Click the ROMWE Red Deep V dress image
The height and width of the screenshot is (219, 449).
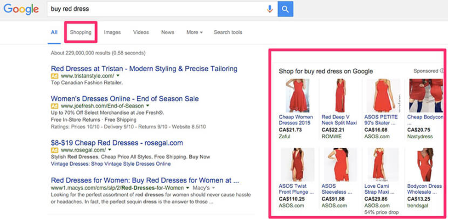341,96
